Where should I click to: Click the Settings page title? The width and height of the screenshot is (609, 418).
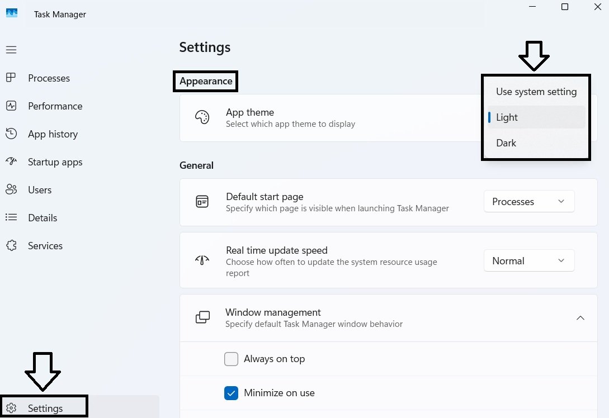[x=205, y=47]
